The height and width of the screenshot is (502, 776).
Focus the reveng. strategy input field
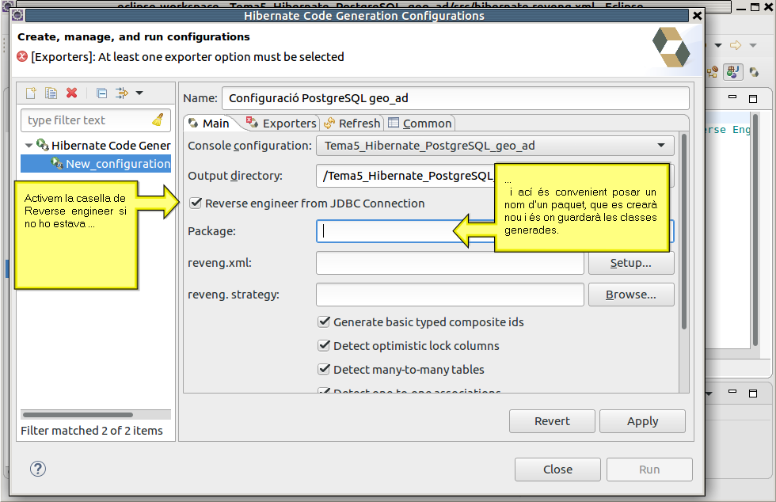pyautogui.click(x=450, y=295)
